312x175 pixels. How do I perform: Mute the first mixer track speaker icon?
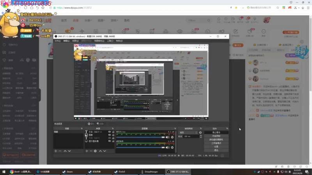[x=168, y=137]
